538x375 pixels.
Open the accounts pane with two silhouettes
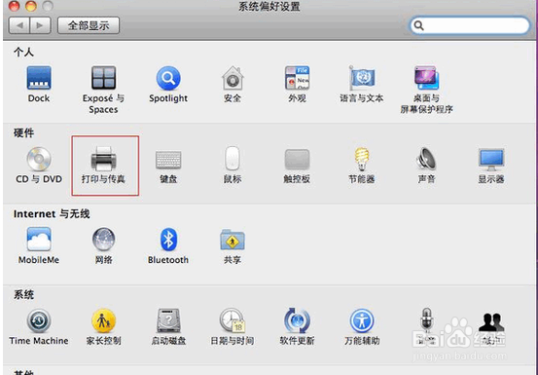pyautogui.click(x=491, y=322)
